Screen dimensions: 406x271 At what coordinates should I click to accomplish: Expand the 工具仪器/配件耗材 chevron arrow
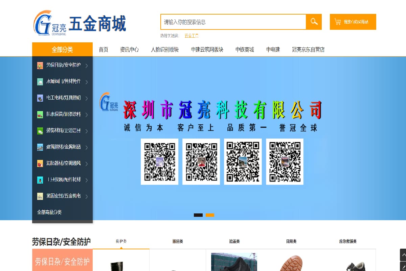tap(87, 180)
